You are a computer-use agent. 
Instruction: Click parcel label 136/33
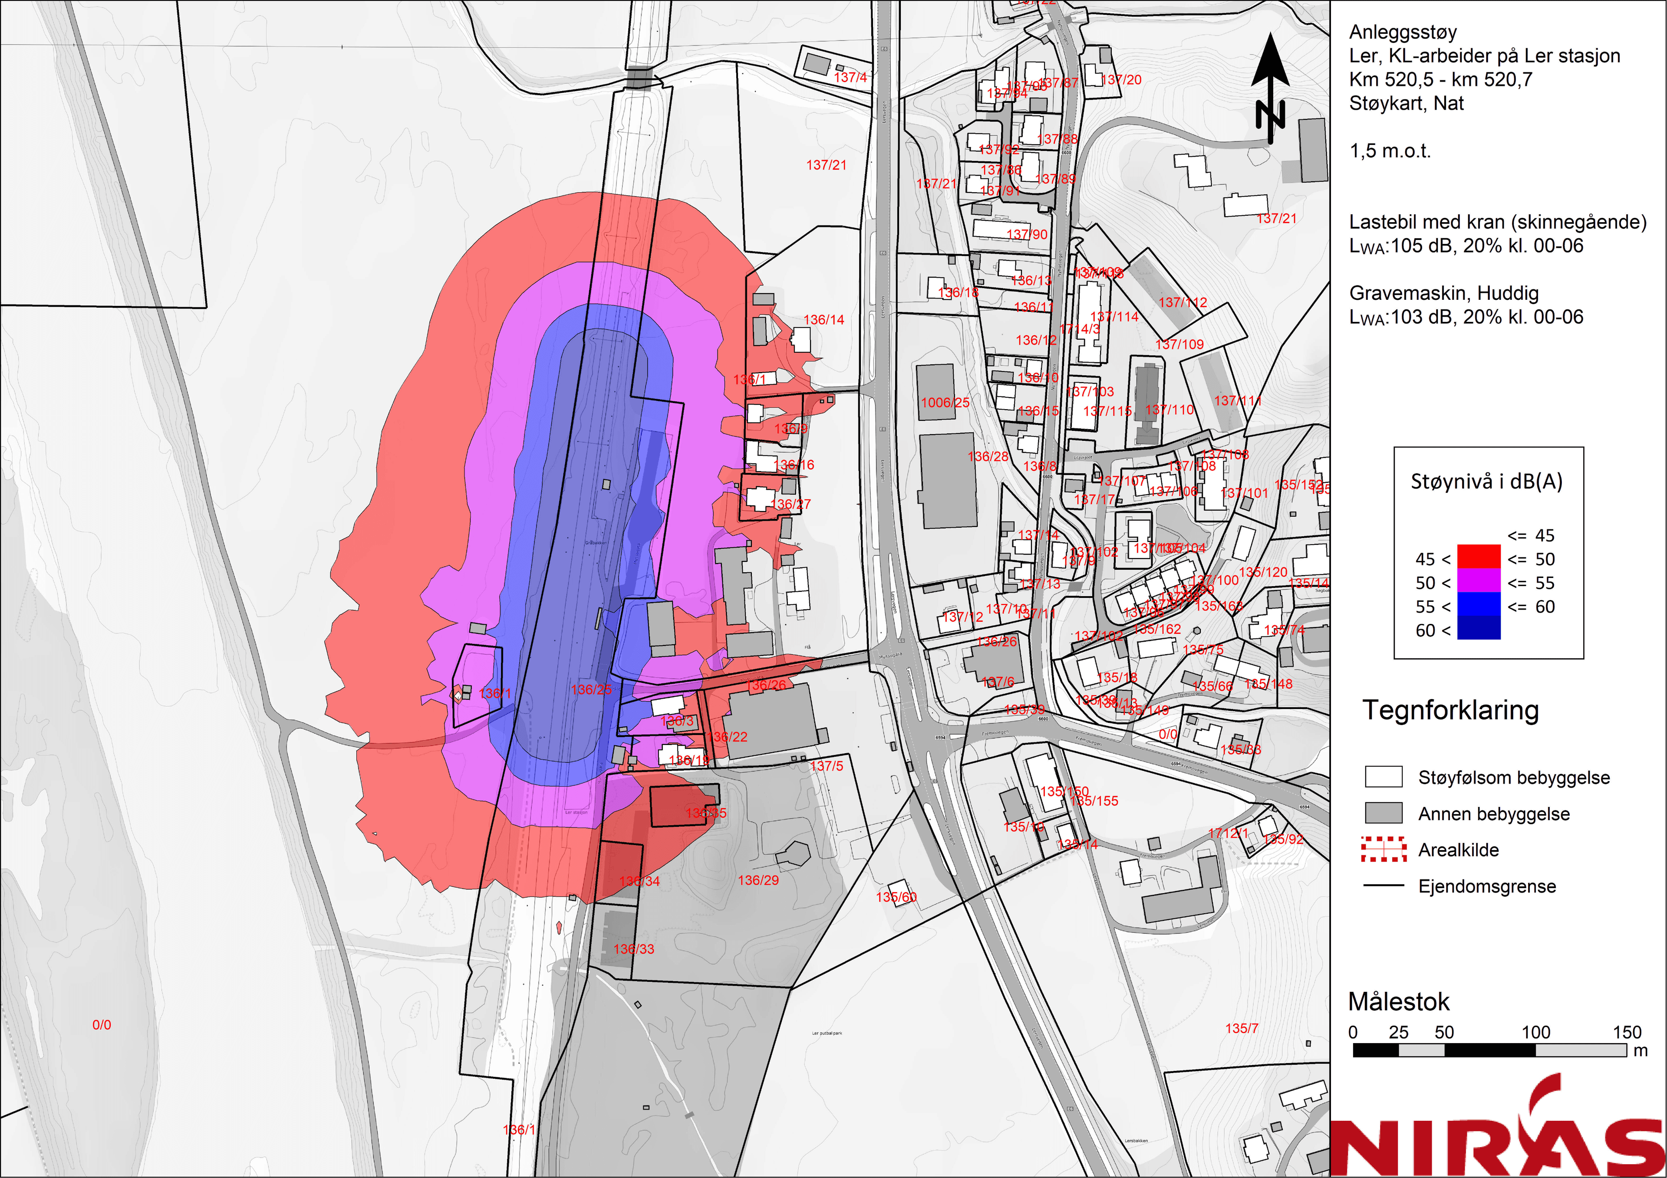633,948
